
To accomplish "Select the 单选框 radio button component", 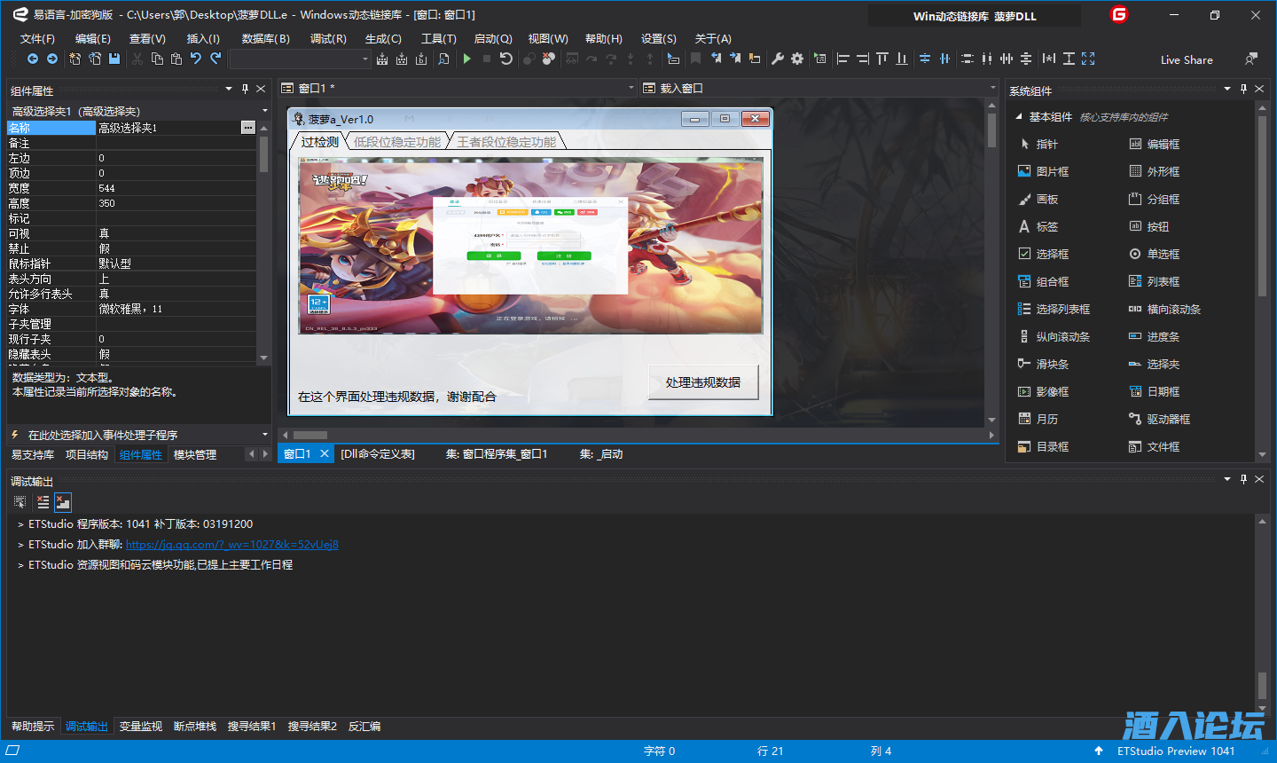I will pos(1155,254).
